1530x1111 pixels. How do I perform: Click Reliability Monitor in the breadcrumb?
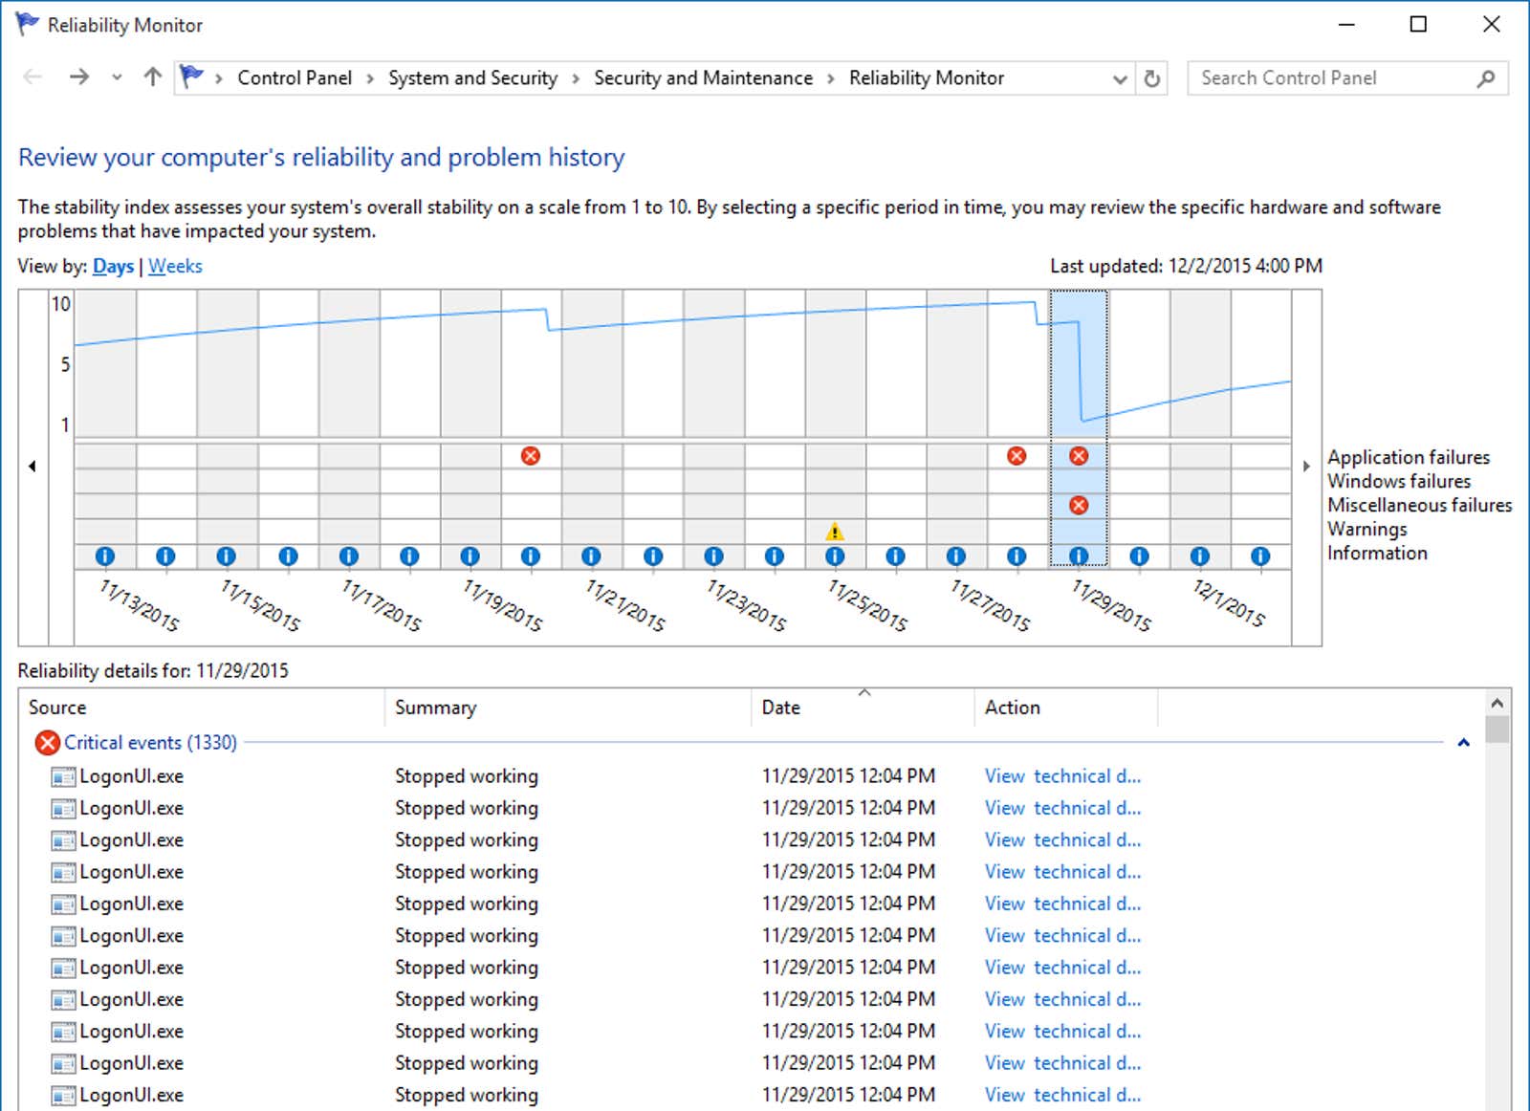tap(927, 78)
